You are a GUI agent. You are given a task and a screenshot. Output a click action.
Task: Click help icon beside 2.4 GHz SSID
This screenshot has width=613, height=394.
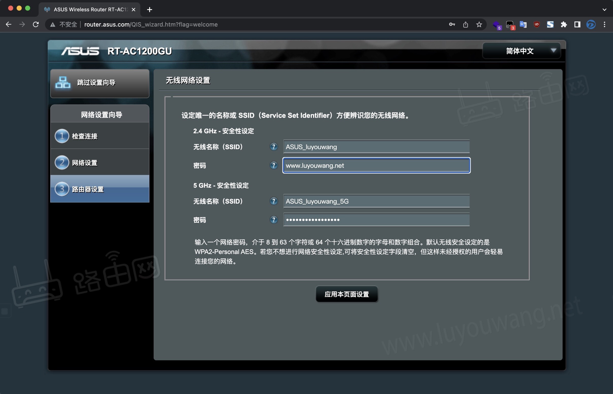pyautogui.click(x=274, y=147)
